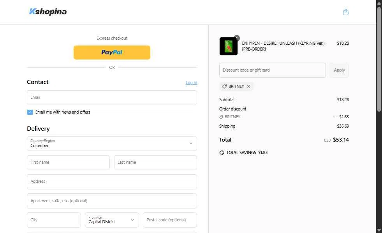The height and width of the screenshot is (233, 382).
Task: Open the Province dropdown
Action: tap(112, 220)
